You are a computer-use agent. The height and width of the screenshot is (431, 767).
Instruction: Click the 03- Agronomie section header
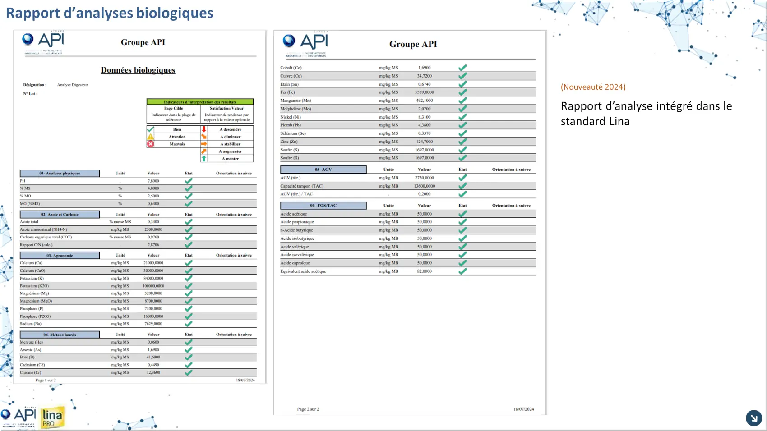(x=60, y=255)
